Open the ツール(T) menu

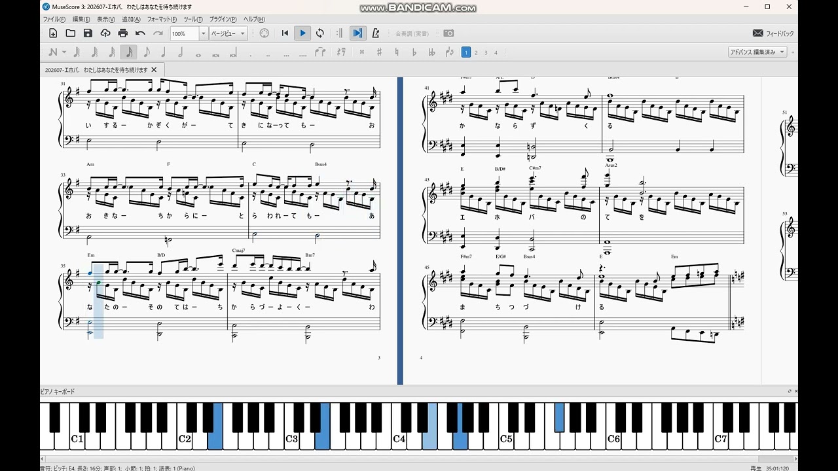click(193, 20)
